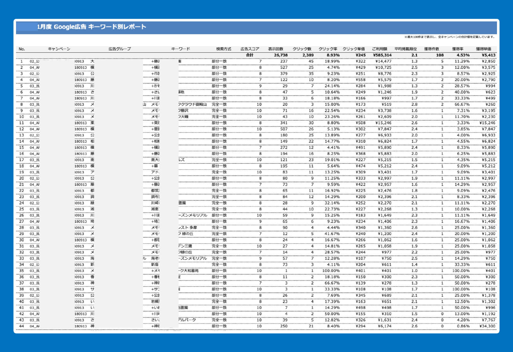Select the No. column header
Screen dimensions: 513x352
pyautogui.click(x=22, y=49)
